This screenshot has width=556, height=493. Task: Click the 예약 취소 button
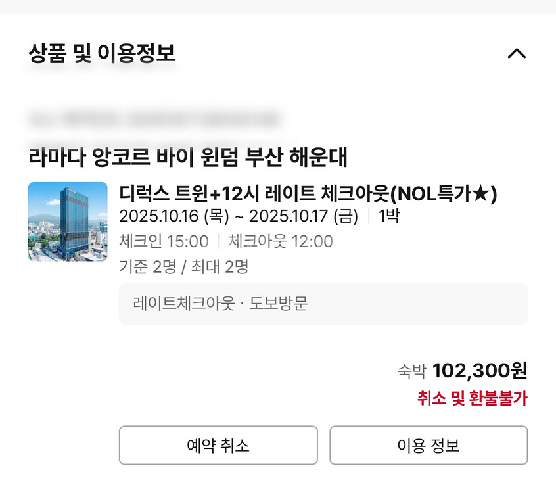click(x=218, y=446)
